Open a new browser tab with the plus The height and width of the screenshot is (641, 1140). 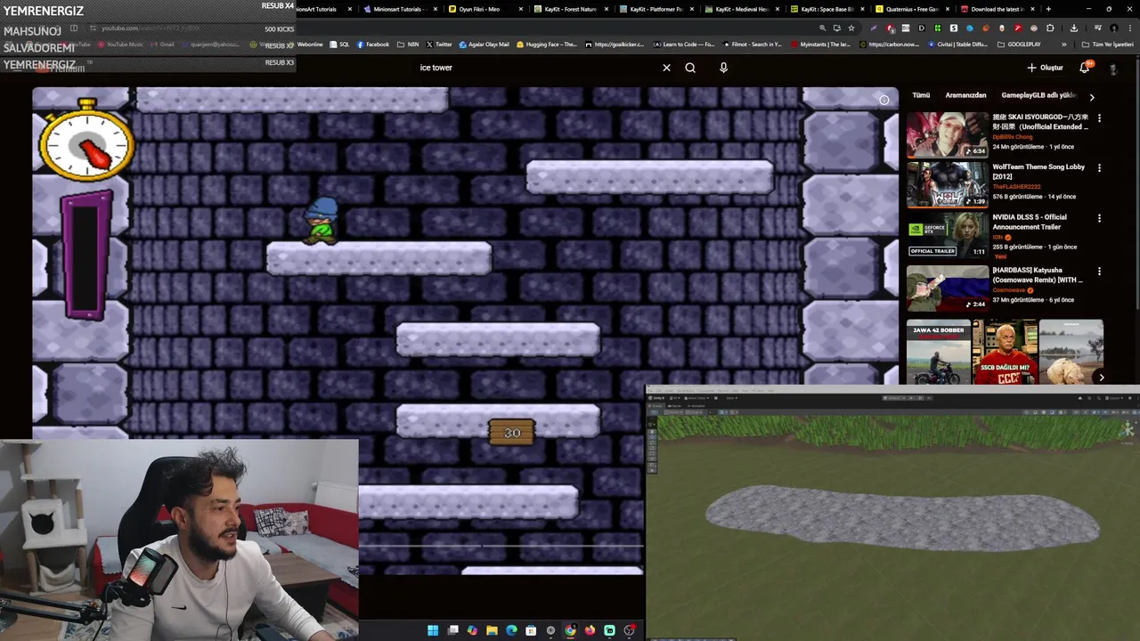click(1048, 9)
